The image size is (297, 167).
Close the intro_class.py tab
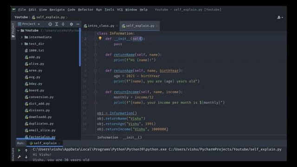point(117,26)
